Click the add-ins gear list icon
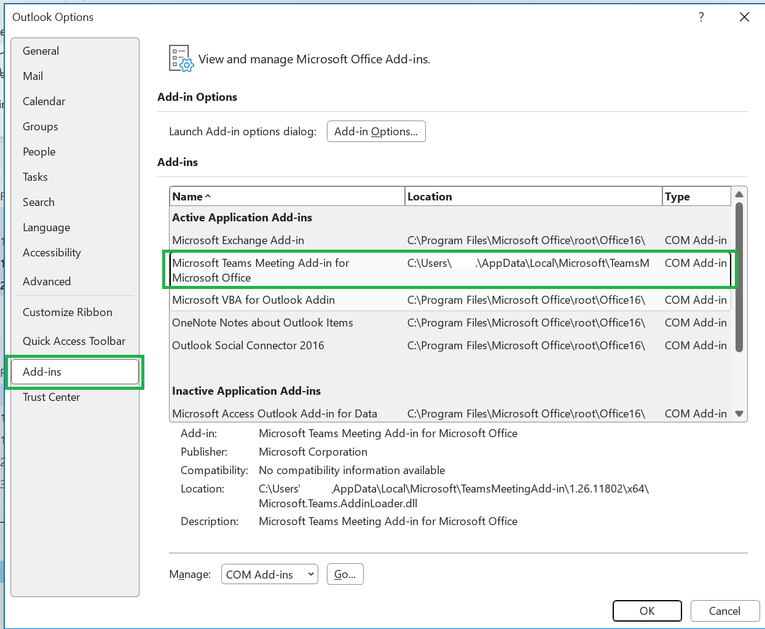 181,59
